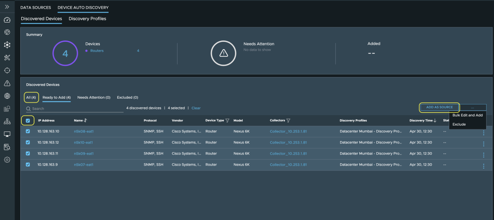Open the dashboard gauge icon in sidebar
This screenshot has width=494, height=220.
coord(7,20)
